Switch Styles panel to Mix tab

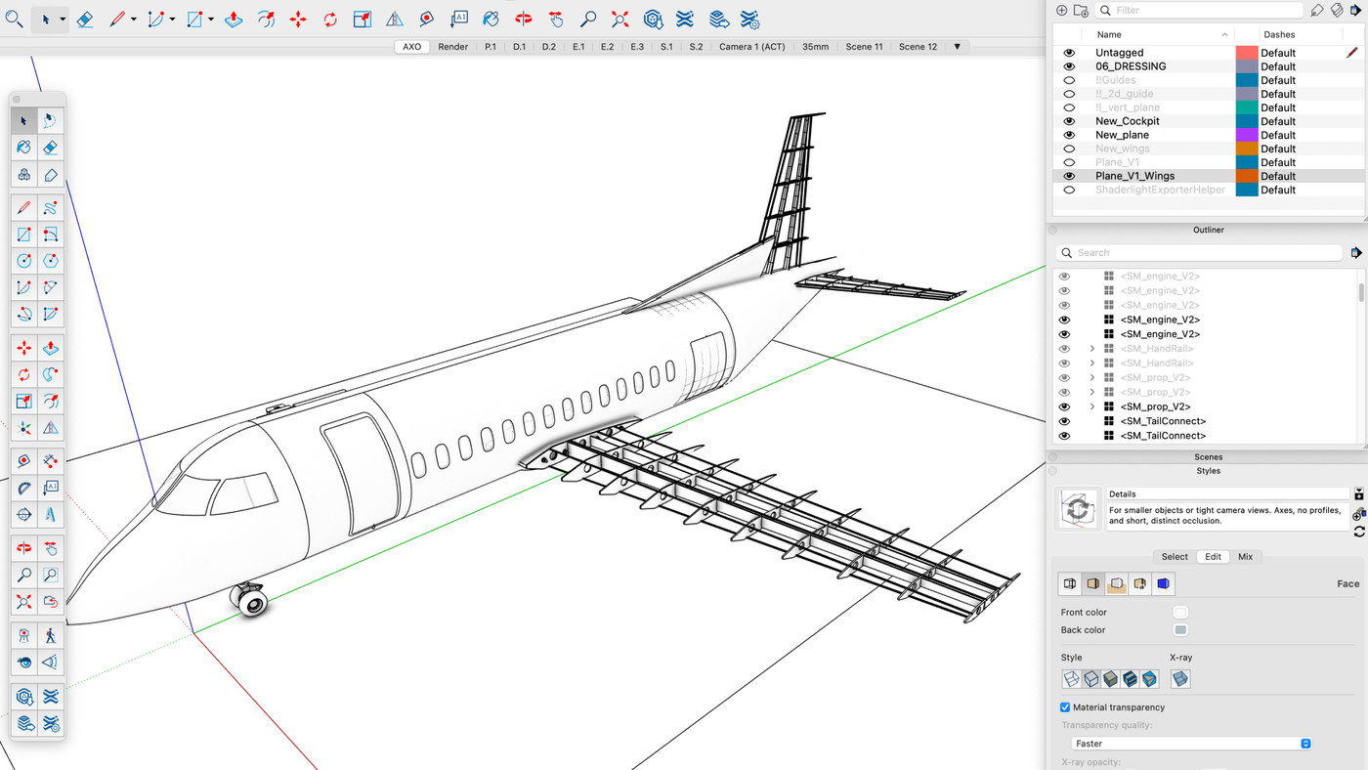1245,557
